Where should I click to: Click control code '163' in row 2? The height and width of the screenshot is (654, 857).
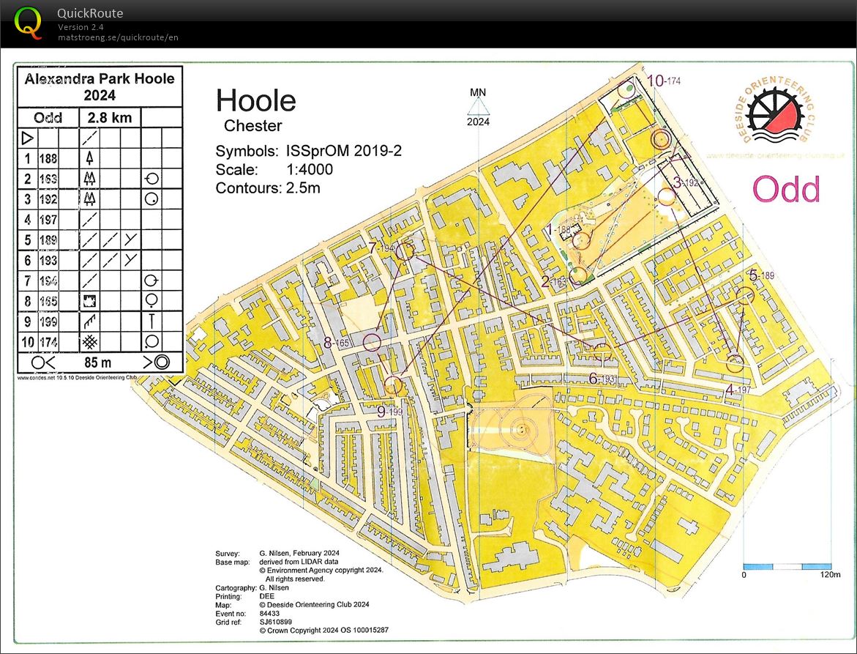click(x=48, y=179)
